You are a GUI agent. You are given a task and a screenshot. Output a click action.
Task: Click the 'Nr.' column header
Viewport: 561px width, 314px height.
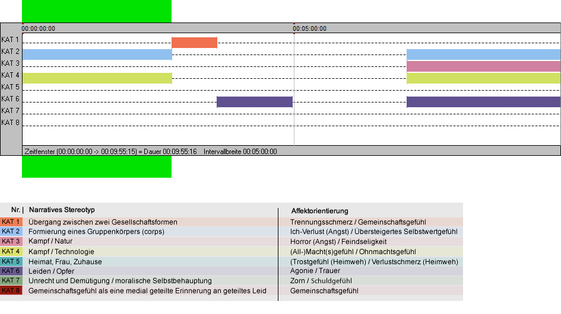click(x=15, y=210)
